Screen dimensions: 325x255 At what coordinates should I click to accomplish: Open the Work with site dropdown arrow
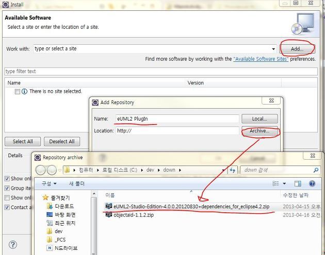(273, 49)
